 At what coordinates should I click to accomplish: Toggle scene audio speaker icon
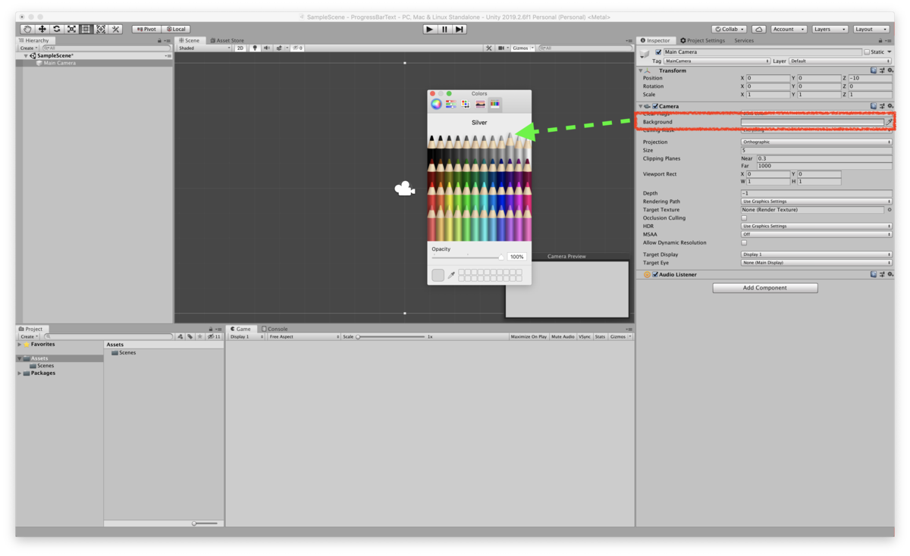point(267,48)
